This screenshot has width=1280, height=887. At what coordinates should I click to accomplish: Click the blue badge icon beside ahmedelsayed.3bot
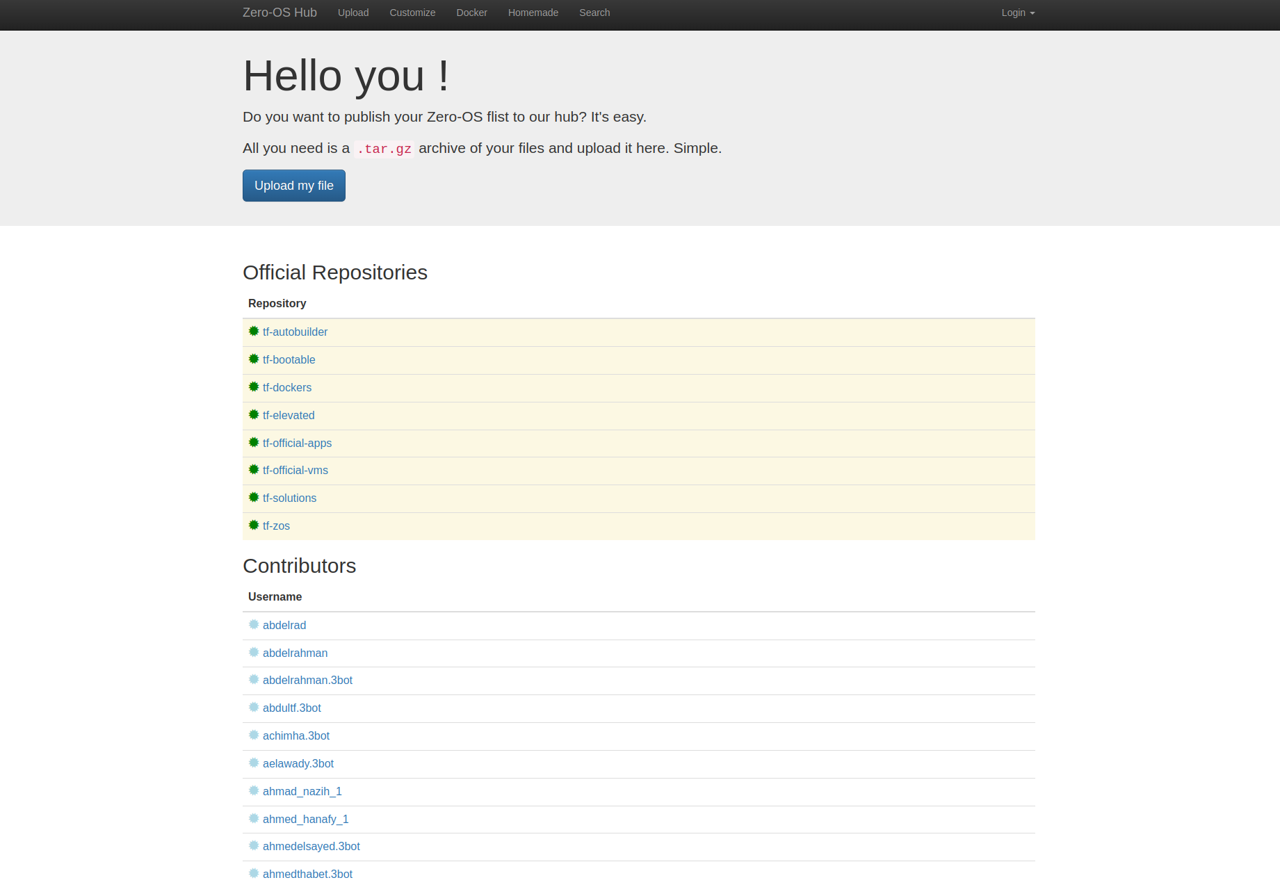pos(254,846)
